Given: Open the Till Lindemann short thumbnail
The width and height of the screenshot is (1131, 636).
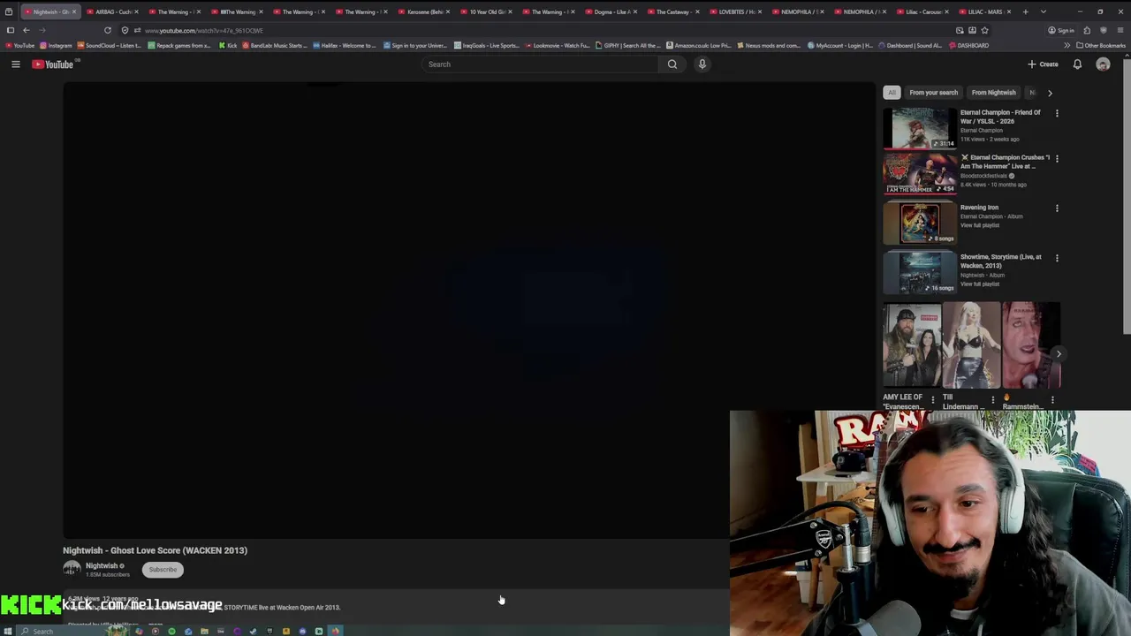Looking at the screenshot, I should 971,345.
